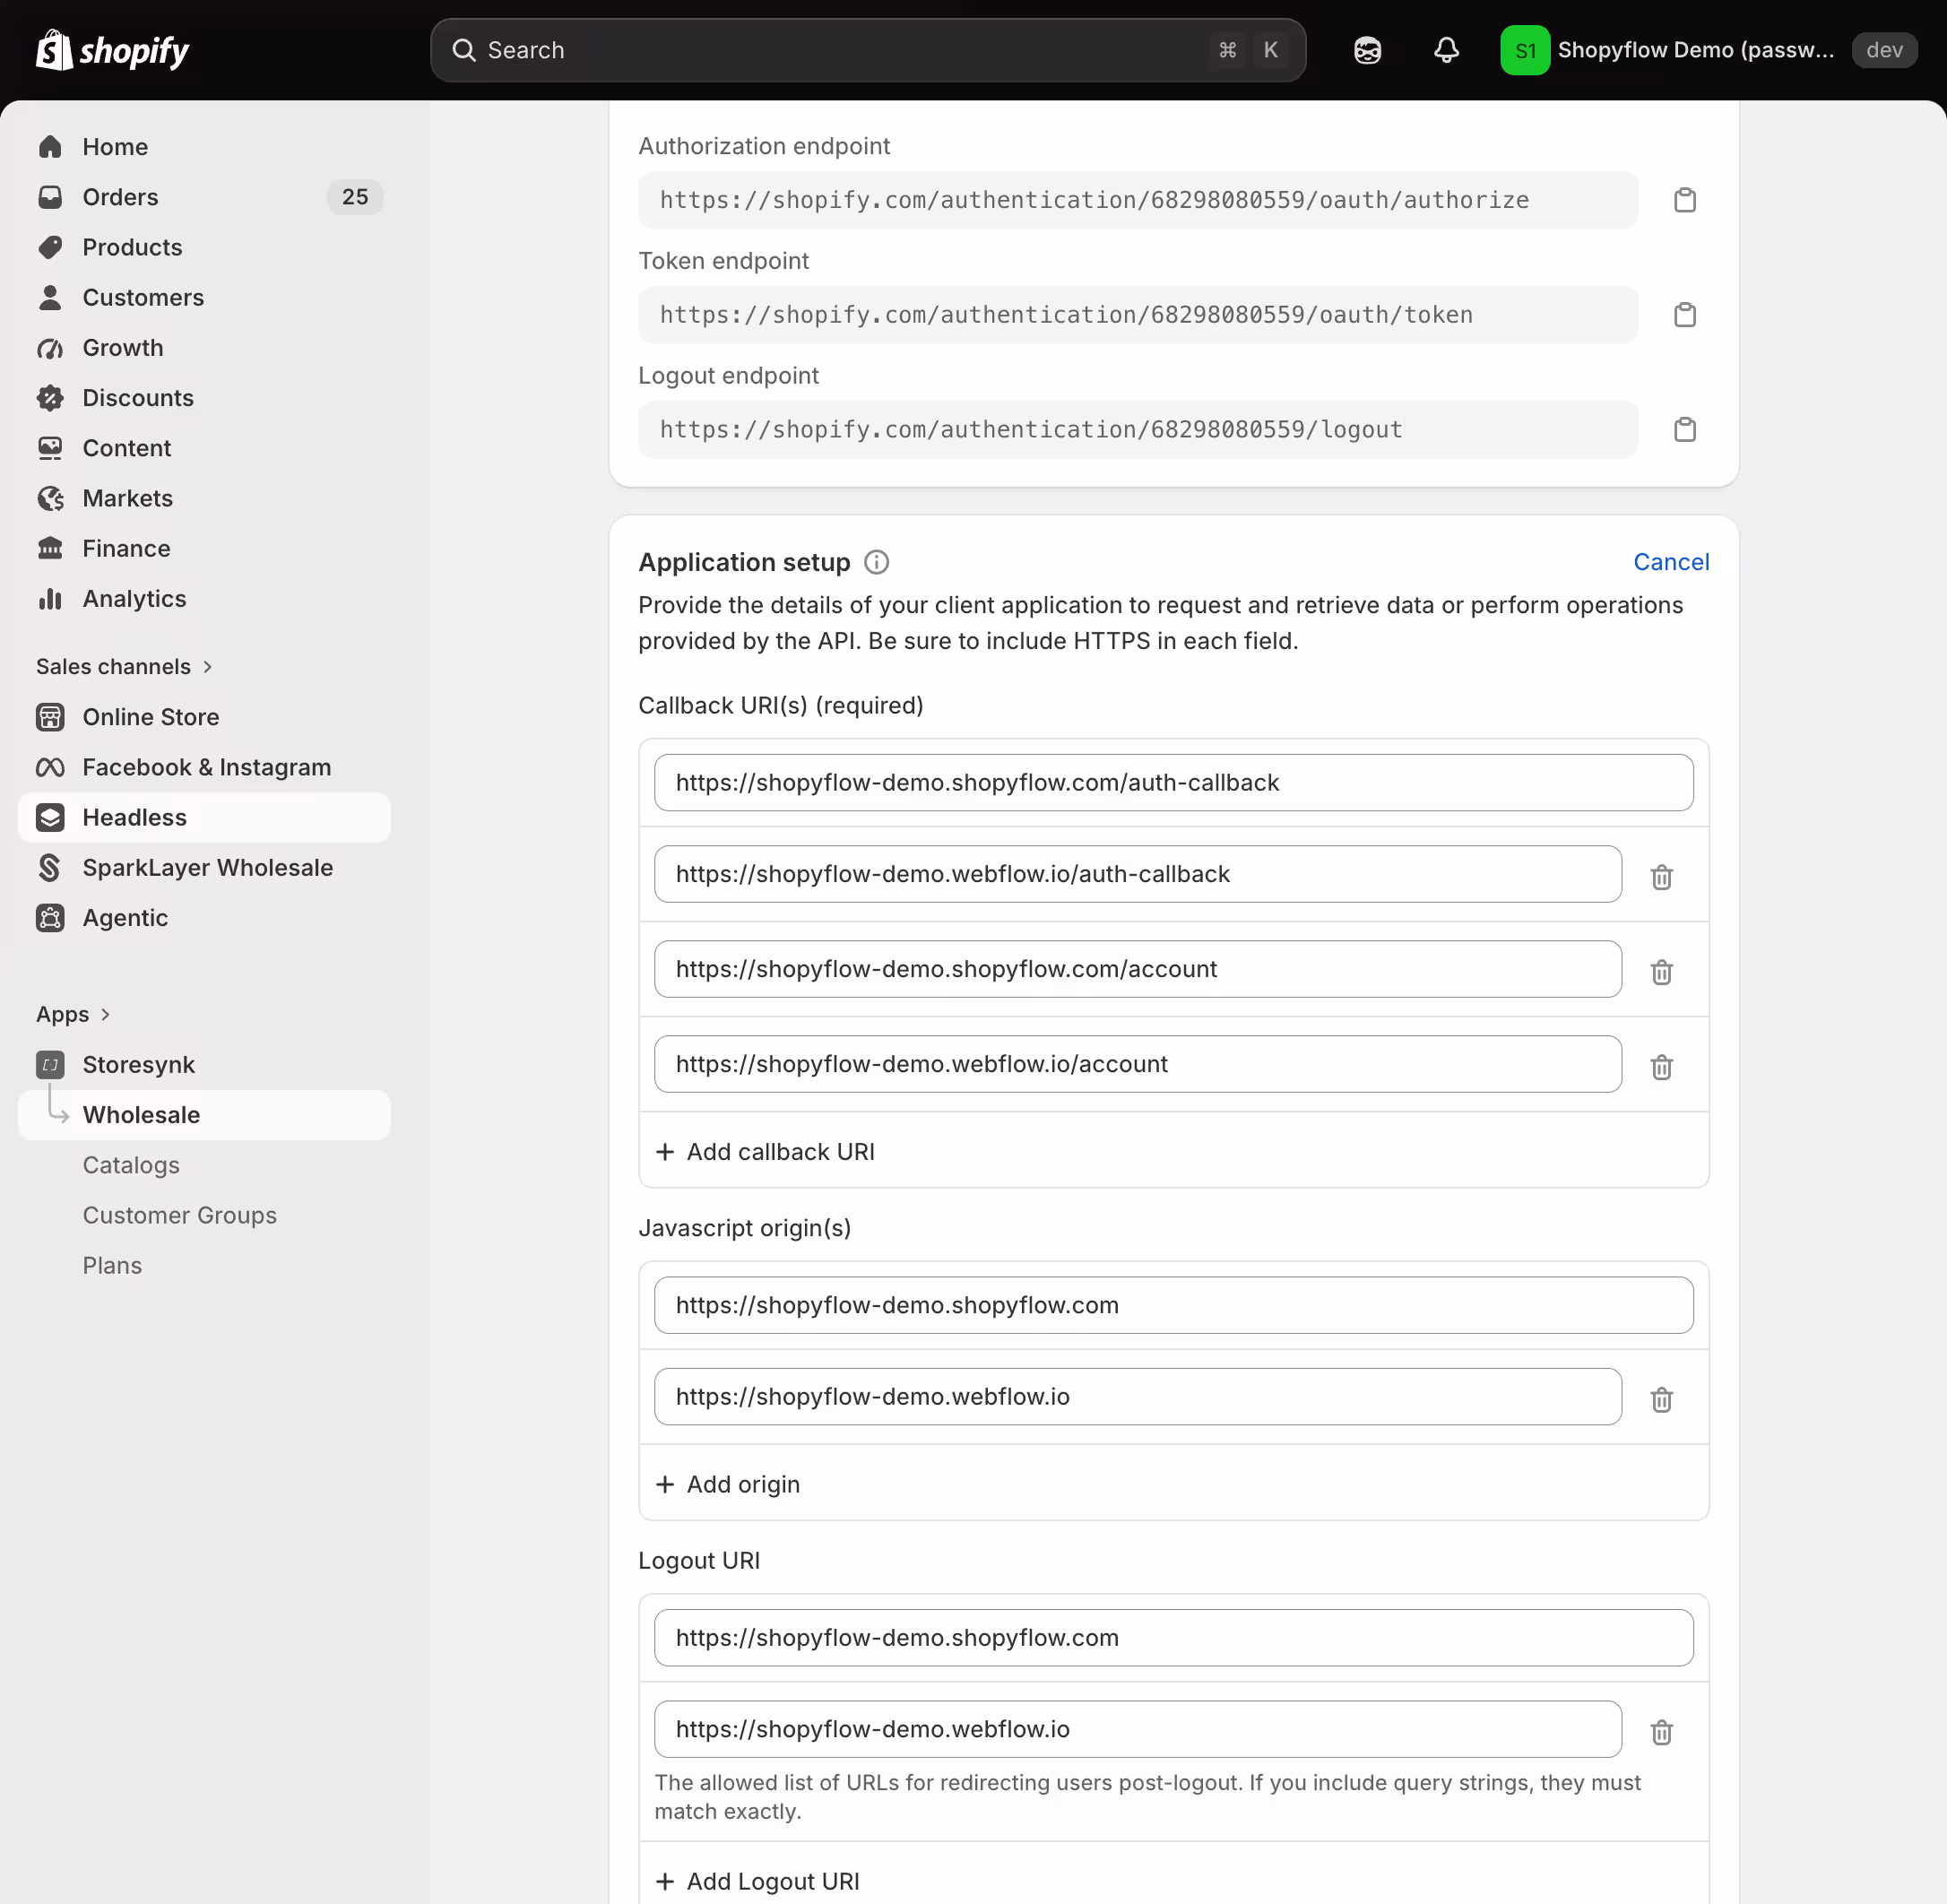
Task: Click the S1 store avatar
Action: coord(1525,50)
